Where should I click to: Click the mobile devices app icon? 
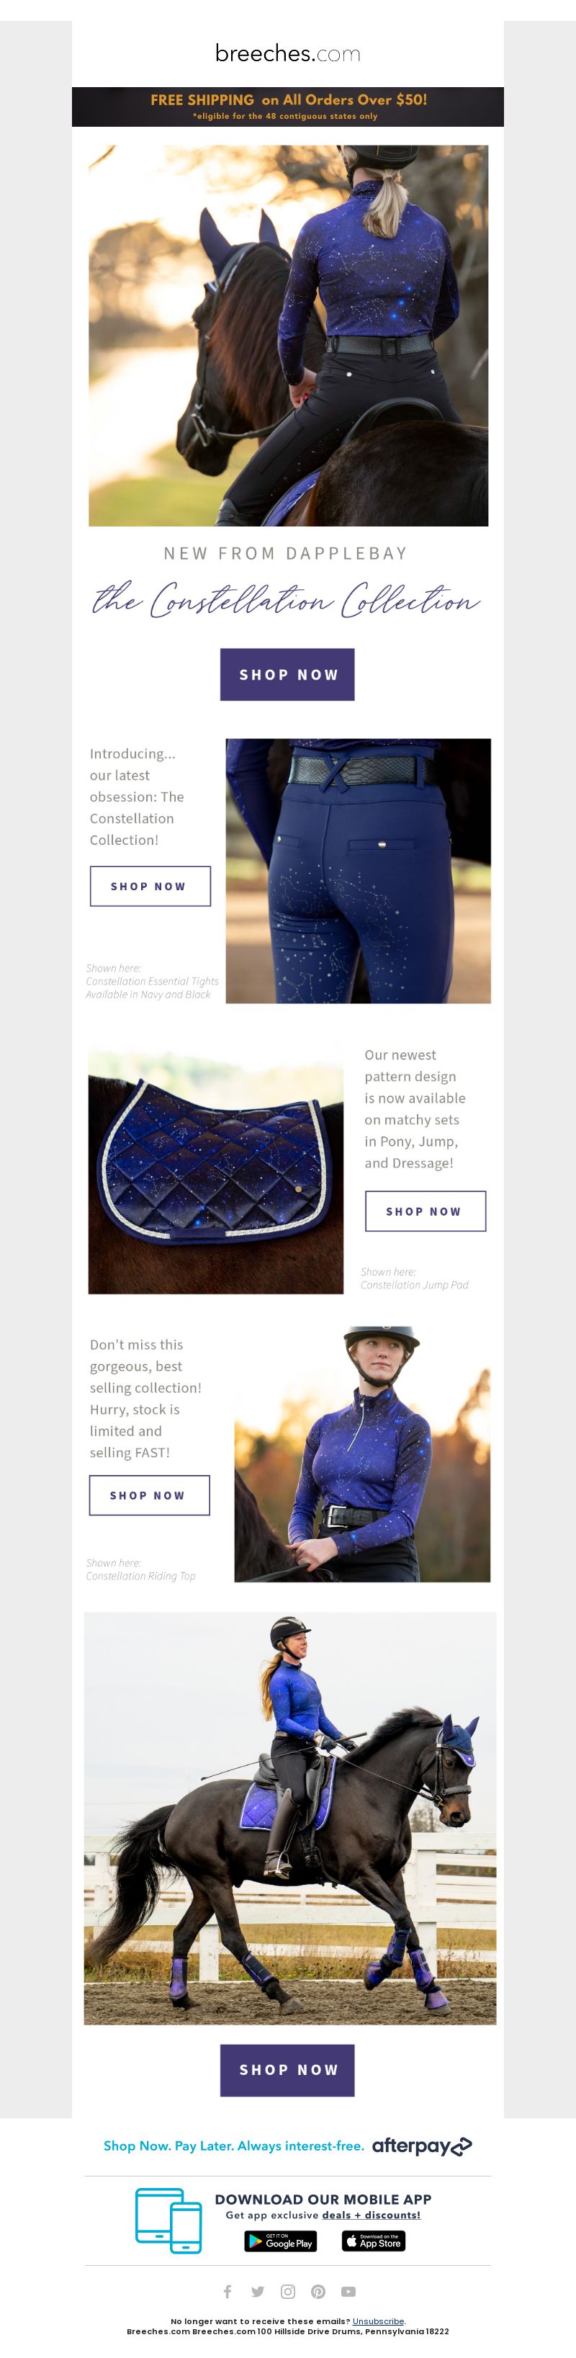point(168,2220)
